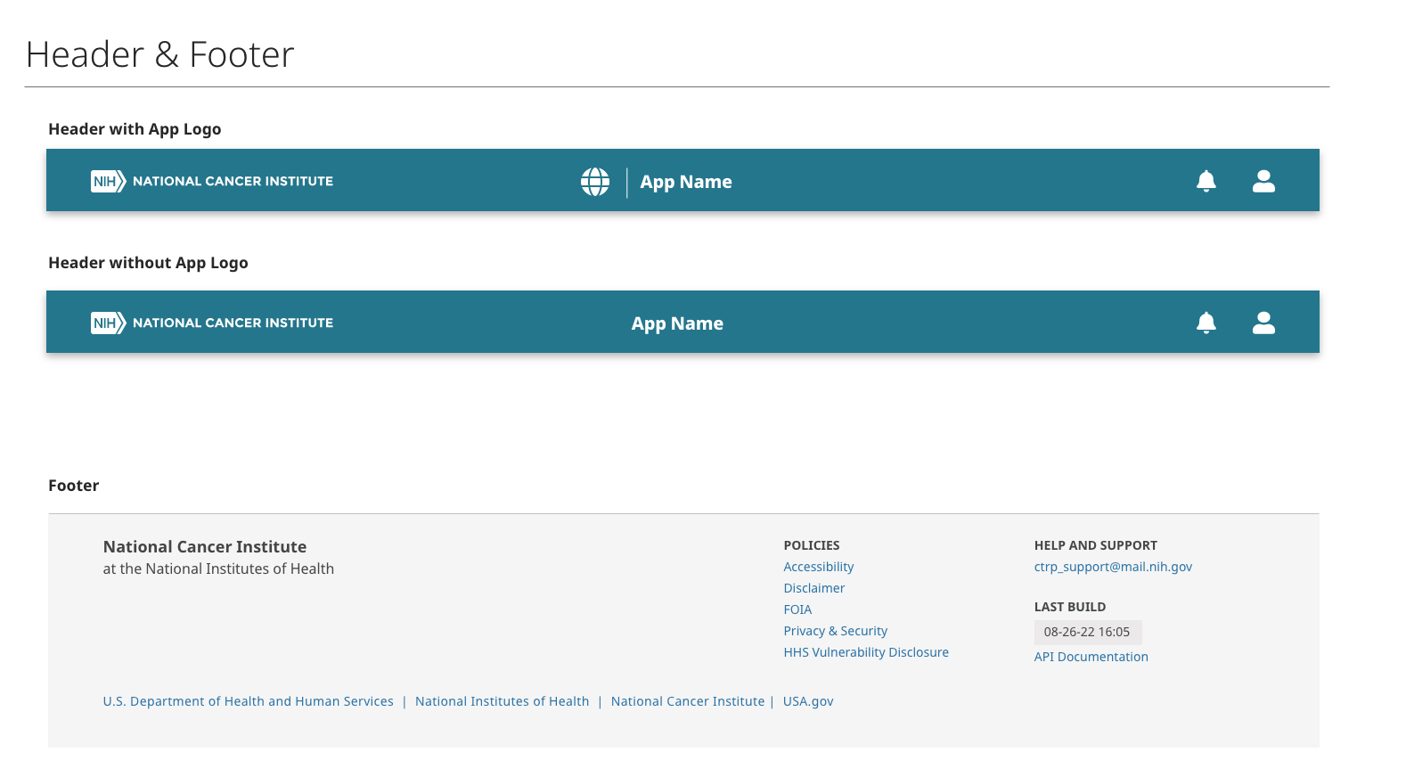
Task: Open user profile icon in header with App Logo
Action: point(1263,181)
